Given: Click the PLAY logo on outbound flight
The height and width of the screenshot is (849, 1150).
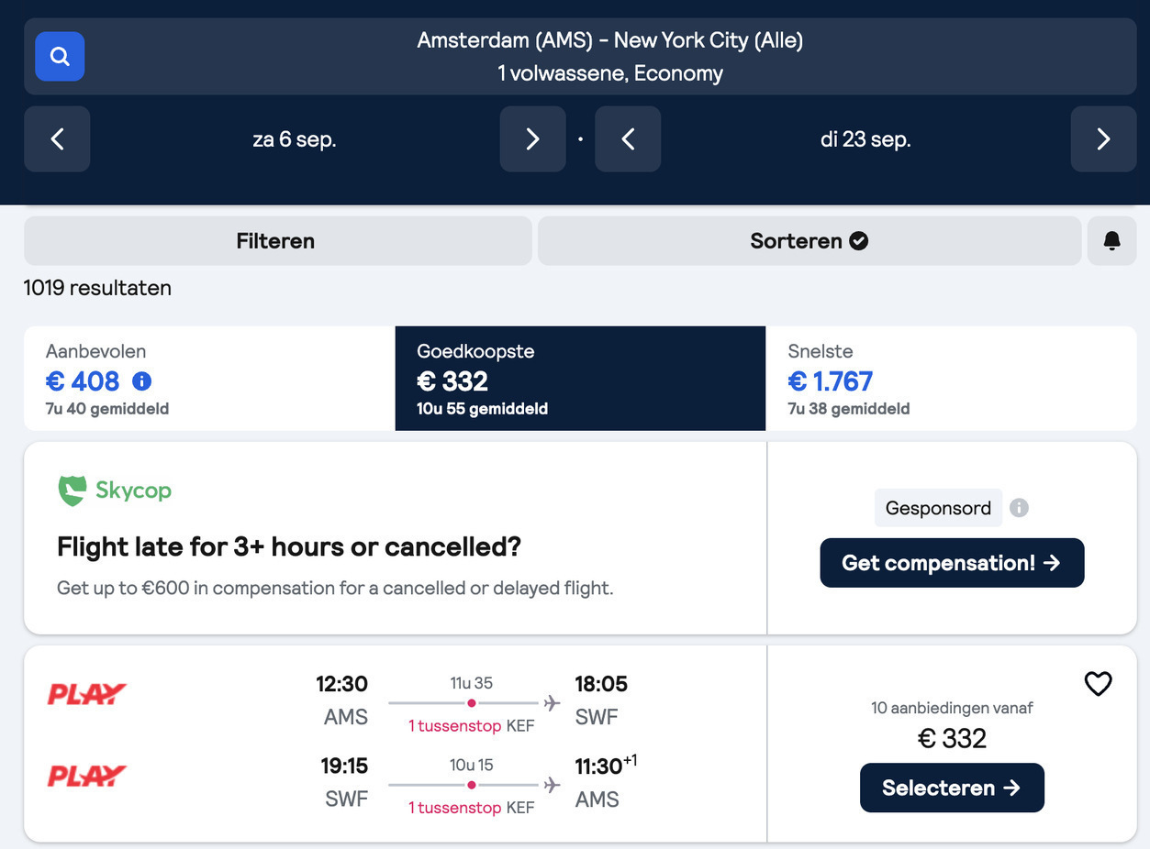Looking at the screenshot, I should [86, 694].
